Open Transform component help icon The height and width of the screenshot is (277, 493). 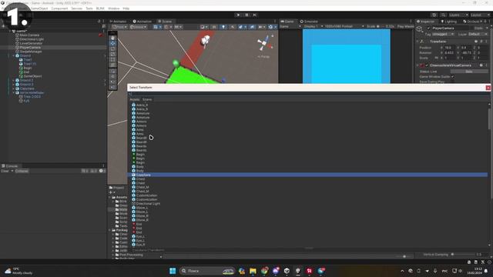tap(476, 42)
